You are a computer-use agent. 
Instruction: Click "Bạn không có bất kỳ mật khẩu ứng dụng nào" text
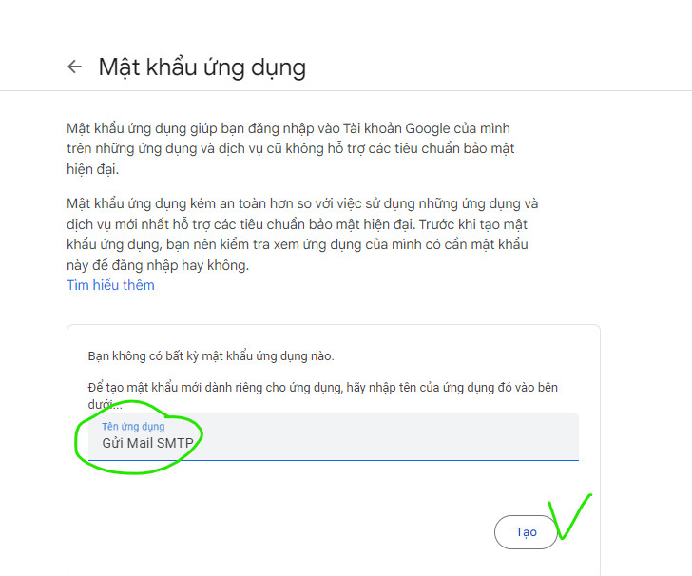click(x=211, y=355)
